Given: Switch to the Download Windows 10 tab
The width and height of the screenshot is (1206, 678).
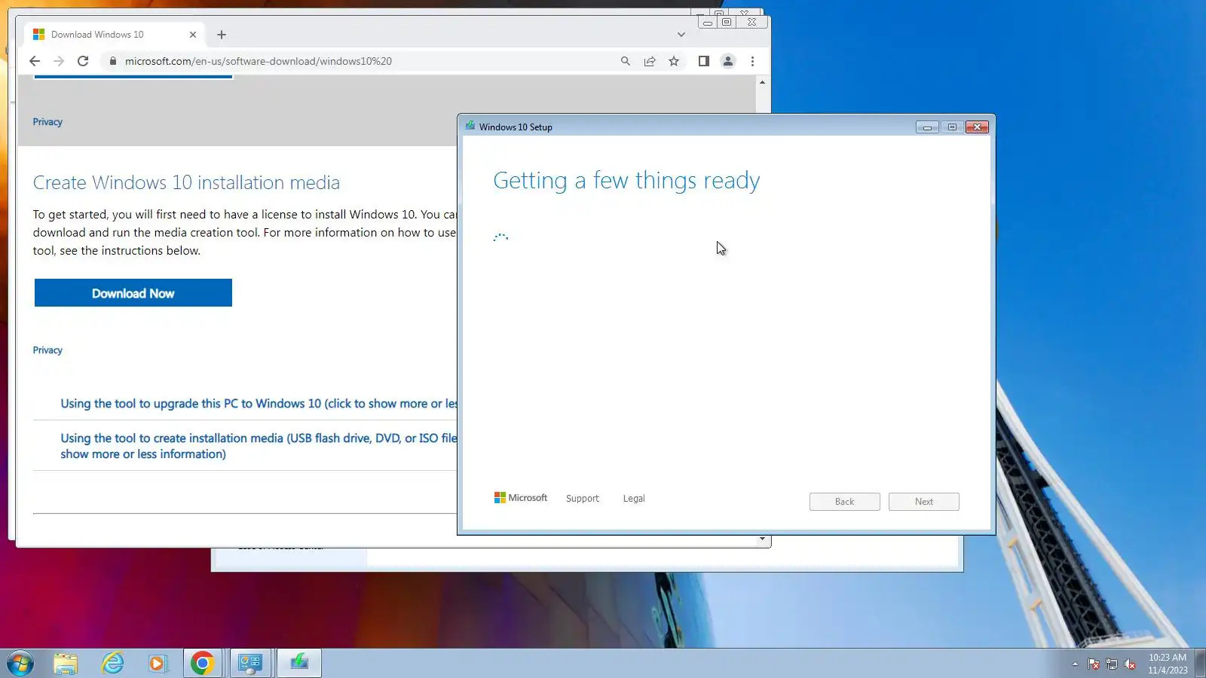Looking at the screenshot, I should 113,35.
